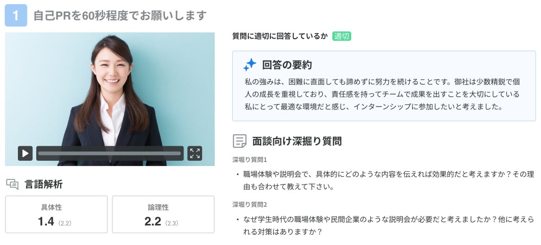The height and width of the screenshot is (245, 541).
Task: Expand video to fullscreen mode
Action: (195, 153)
